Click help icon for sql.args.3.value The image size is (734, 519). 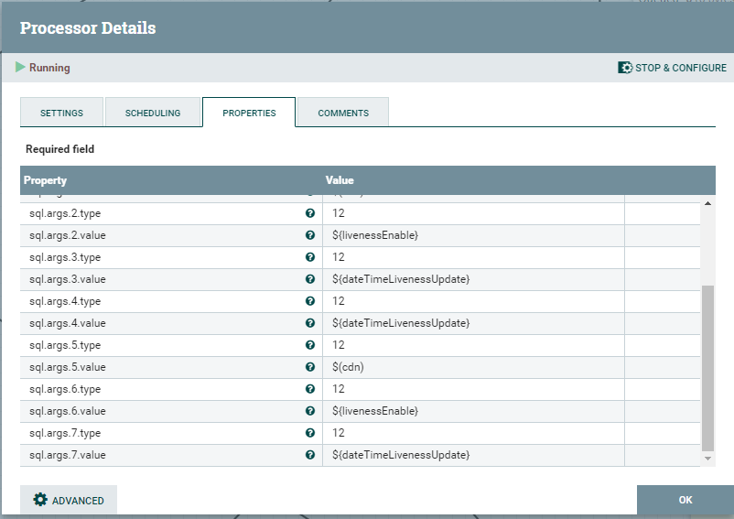coord(310,279)
